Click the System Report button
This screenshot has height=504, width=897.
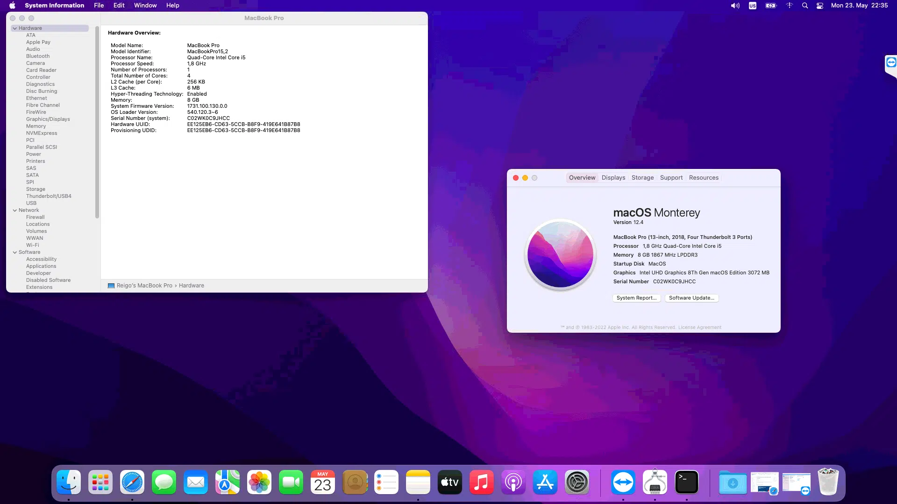tap(636, 298)
